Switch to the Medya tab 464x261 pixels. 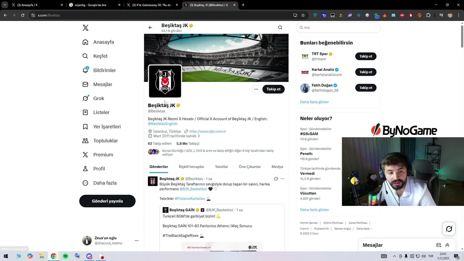click(277, 167)
